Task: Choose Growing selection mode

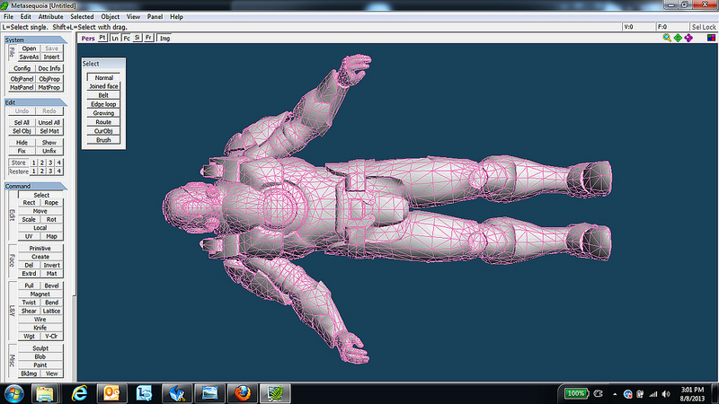Action: tap(103, 113)
